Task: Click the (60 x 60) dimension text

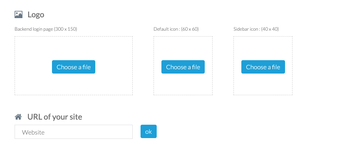Action: [x=190, y=29]
